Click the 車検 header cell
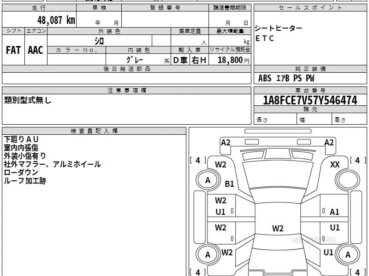This screenshot has width=369, height=276. click(99, 8)
